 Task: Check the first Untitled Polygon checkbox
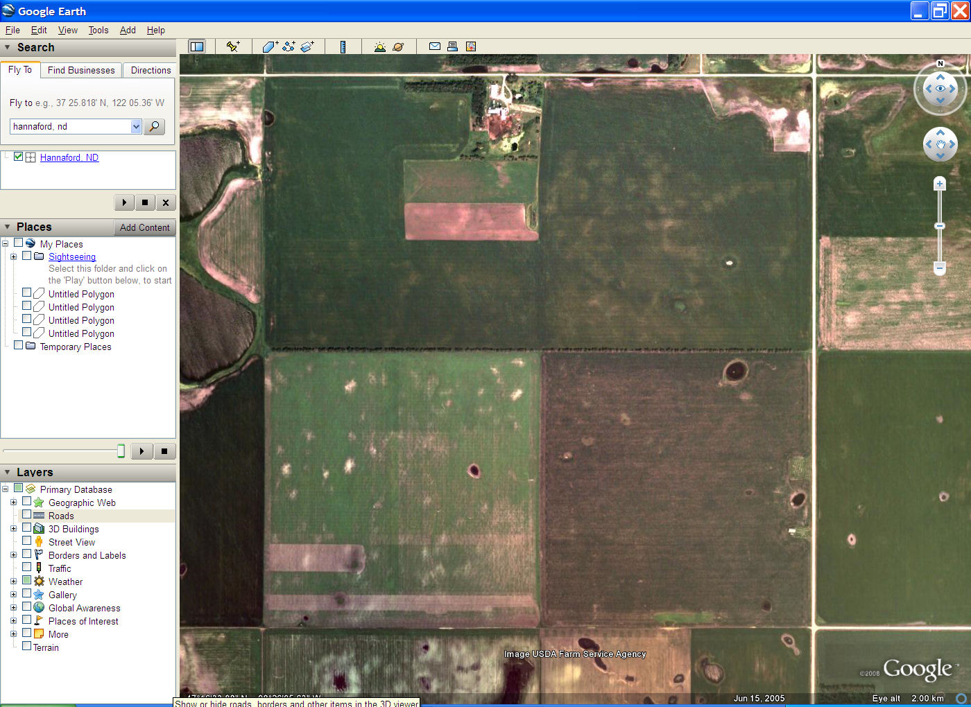pyautogui.click(x=26, y=293)
